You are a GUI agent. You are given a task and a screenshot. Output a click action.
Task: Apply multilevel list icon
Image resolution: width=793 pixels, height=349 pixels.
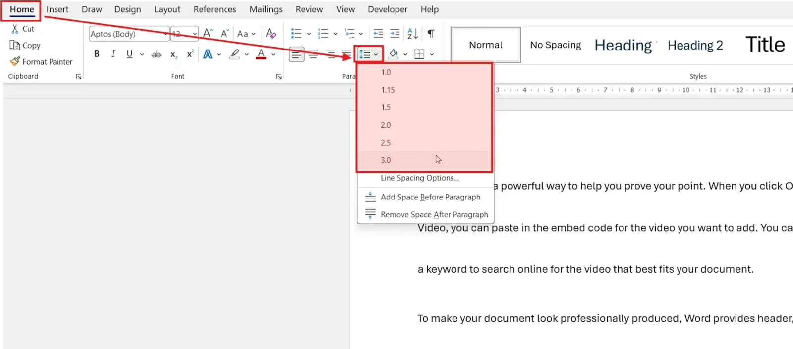[x=350, y=33]
